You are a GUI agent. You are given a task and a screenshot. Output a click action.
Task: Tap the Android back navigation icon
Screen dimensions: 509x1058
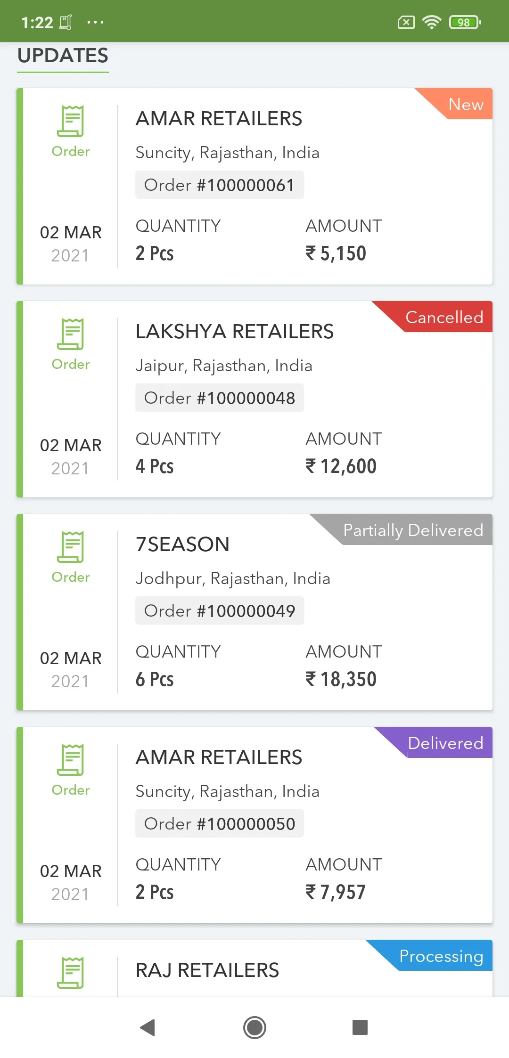pos(148,1027)
